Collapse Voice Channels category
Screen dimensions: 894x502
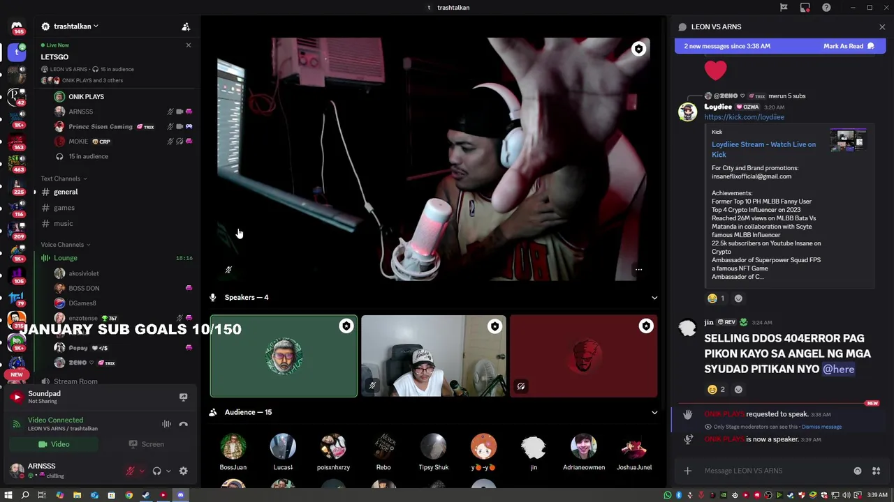pyautogui.click(x=65, y=245)
